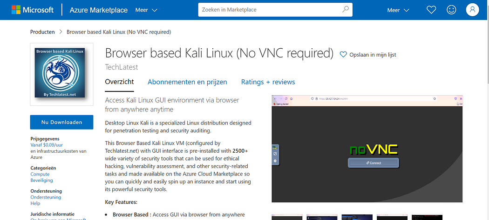Open the Ondersteuning support link

pos(46,197)
